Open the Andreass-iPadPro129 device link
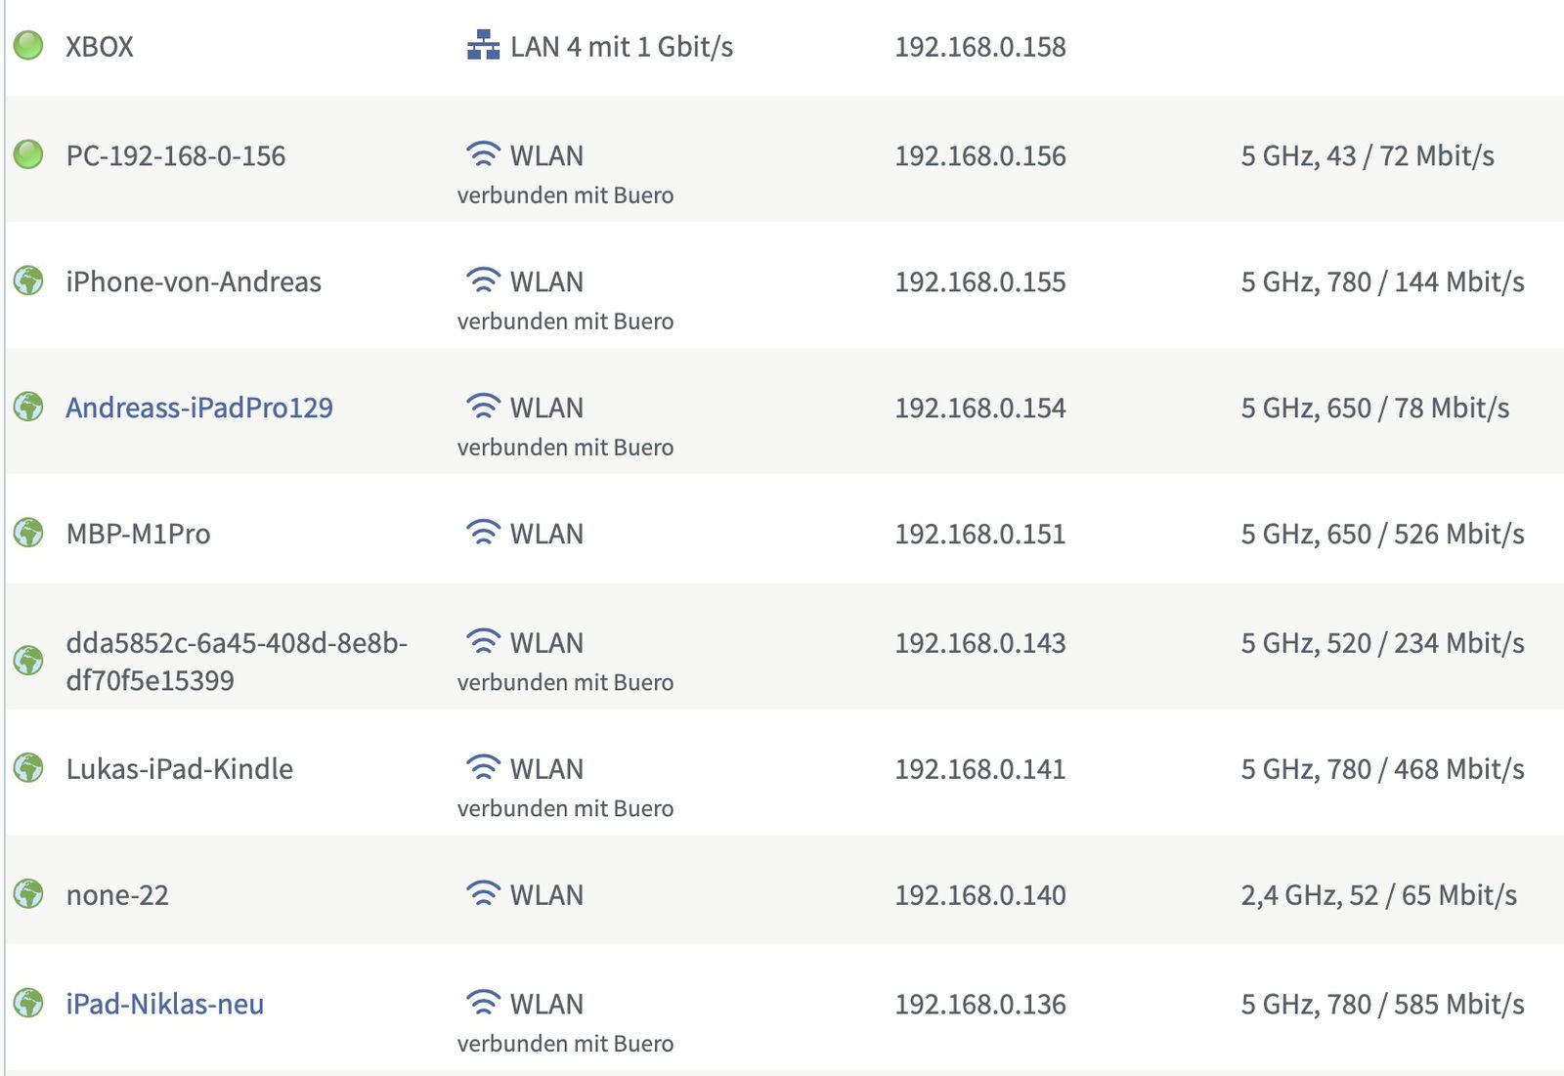Viewport: 1564px width, 1076px height. pyautogui.click(x=199, y=408)
